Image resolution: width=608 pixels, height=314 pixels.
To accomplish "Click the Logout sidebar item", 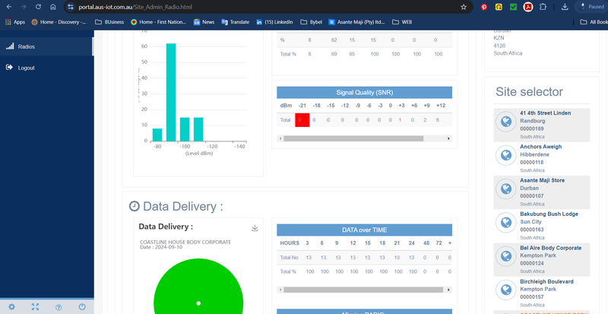I will point(46,68).
